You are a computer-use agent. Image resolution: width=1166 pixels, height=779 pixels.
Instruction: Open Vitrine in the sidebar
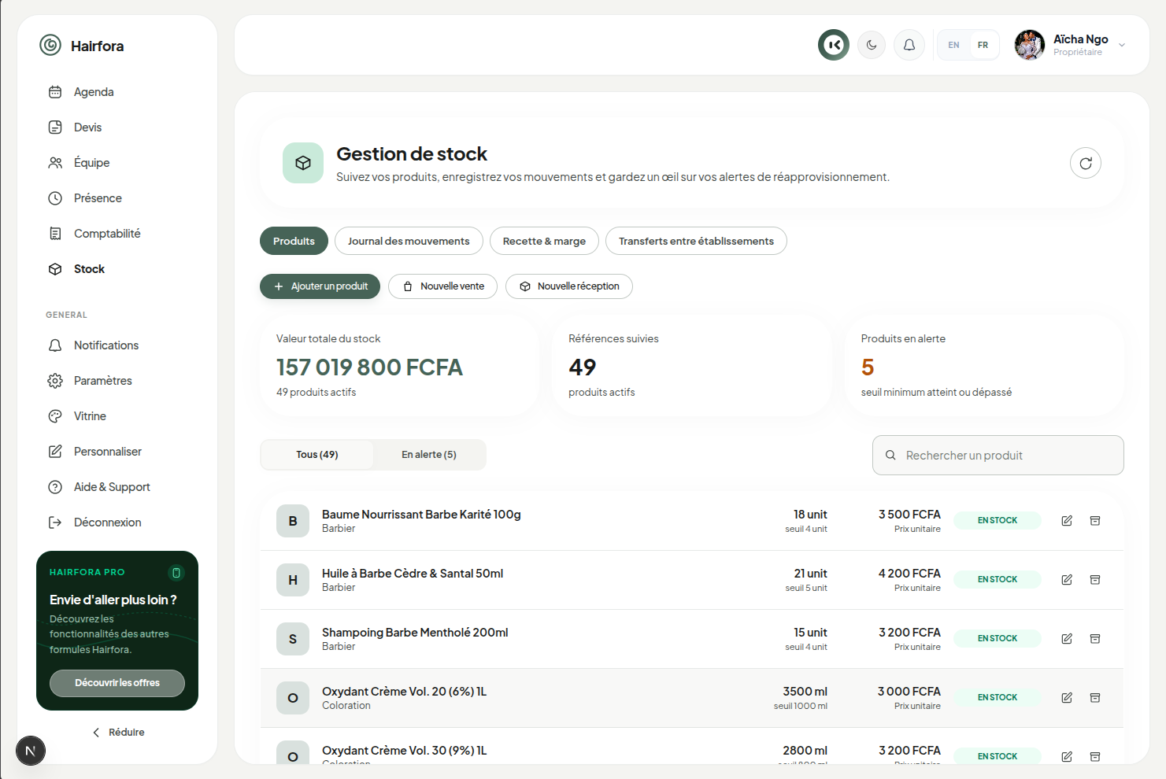[x=118, y=416]
